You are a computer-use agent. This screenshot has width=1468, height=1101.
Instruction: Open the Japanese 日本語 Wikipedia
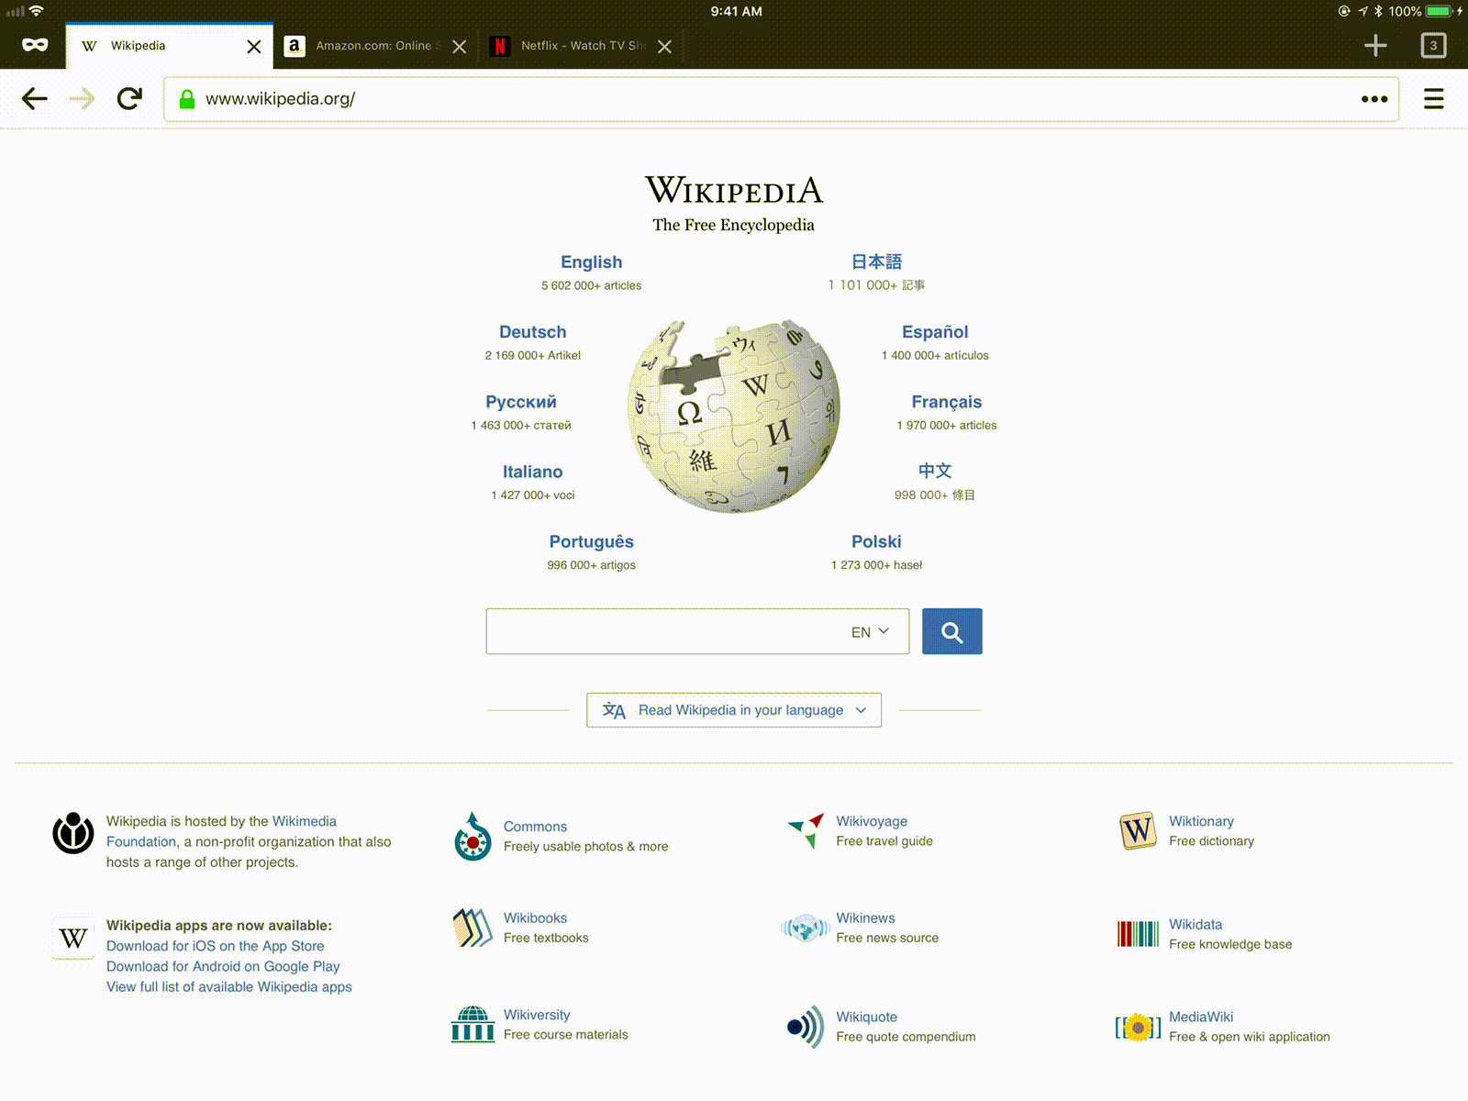point(876,262)
